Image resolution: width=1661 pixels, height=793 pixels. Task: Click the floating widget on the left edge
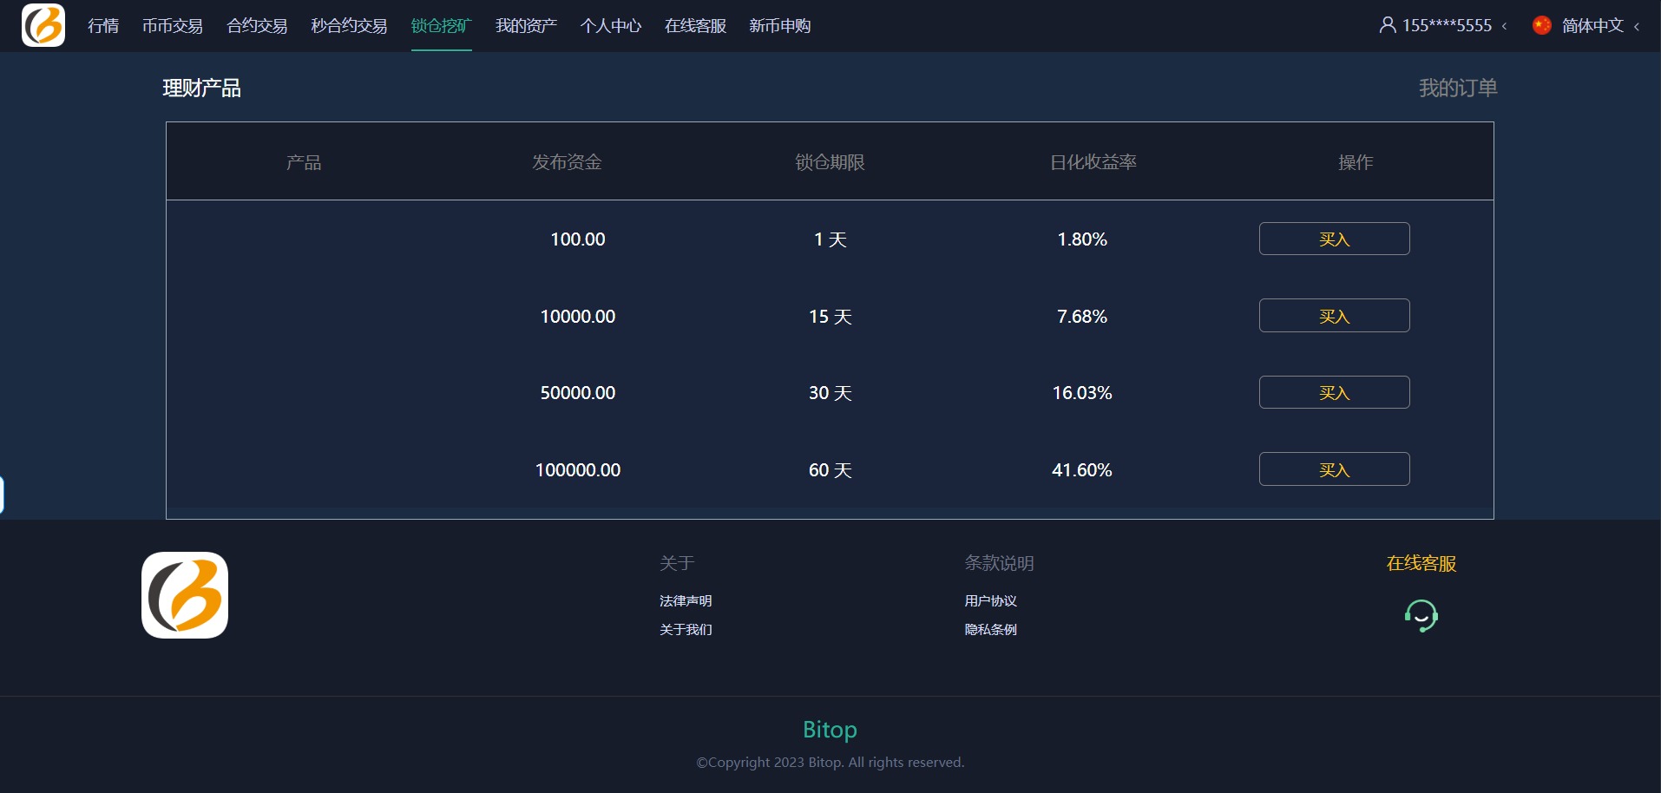coord(3,495)
